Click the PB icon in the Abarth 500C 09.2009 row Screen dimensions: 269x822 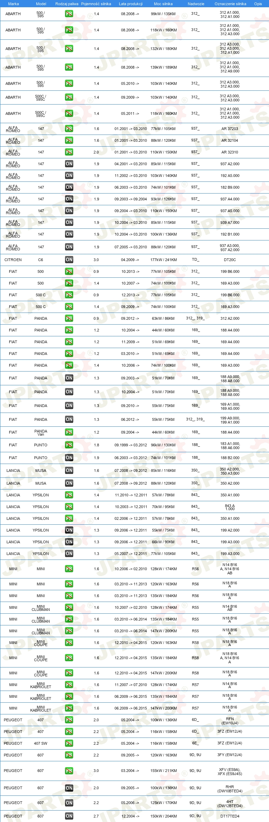pyautogui.click(x=69, y=97)
